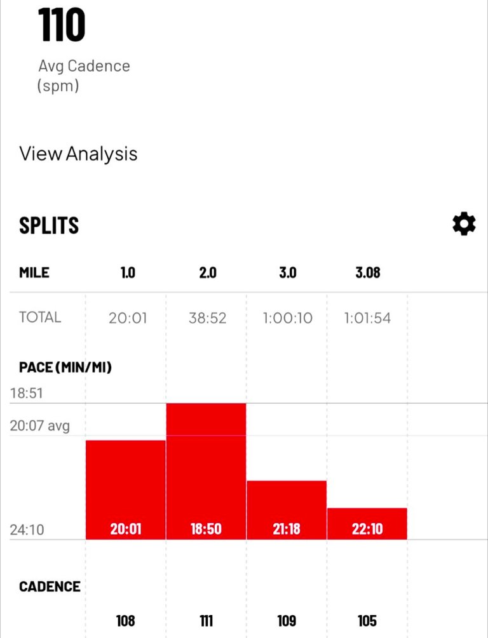Tap the View Analysis link
This screenshot has height=638, width=488.
78,154
